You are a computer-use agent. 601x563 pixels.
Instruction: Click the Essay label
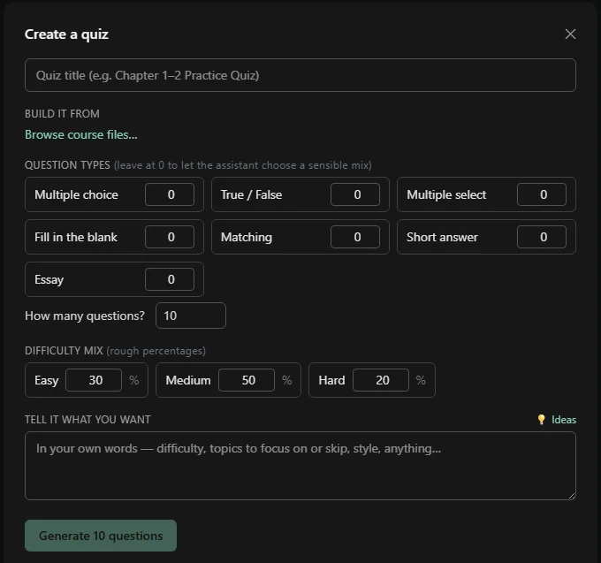(x=49, y=280)
